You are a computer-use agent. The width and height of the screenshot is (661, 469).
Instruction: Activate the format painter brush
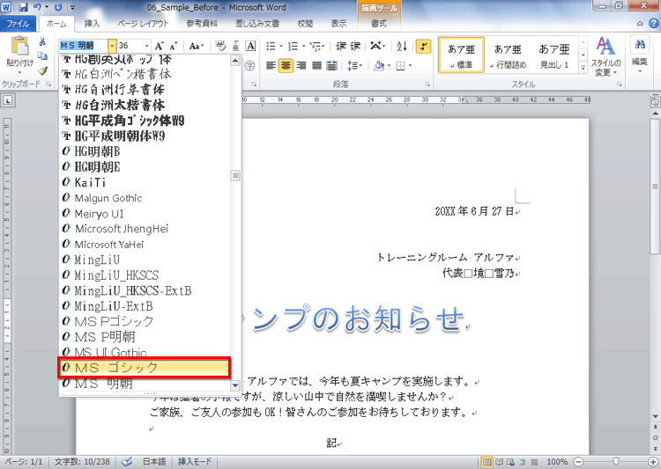coord(42,70)
